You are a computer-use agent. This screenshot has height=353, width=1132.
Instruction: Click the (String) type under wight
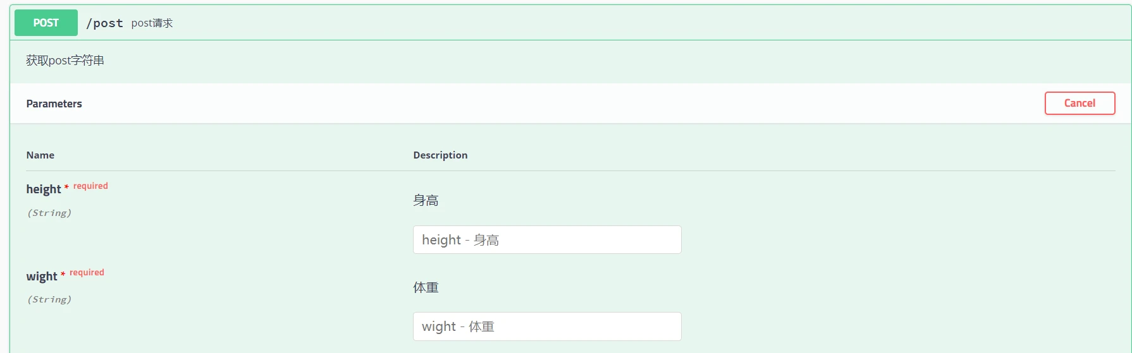tap(49, 300)
